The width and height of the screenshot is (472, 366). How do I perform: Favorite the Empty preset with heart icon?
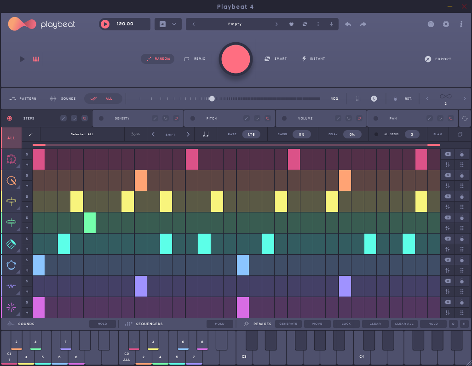point(291,24)
